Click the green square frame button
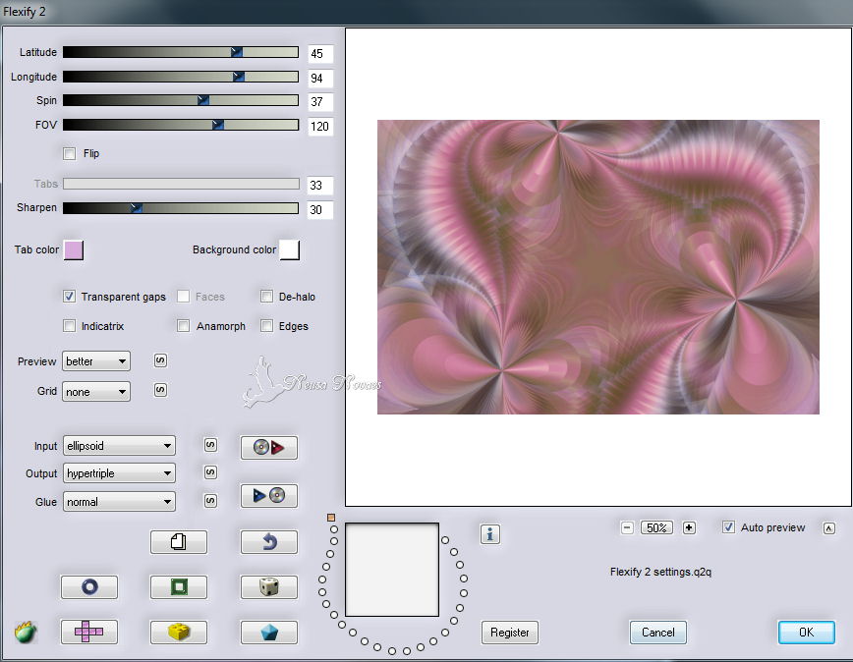 click(179, 587)
